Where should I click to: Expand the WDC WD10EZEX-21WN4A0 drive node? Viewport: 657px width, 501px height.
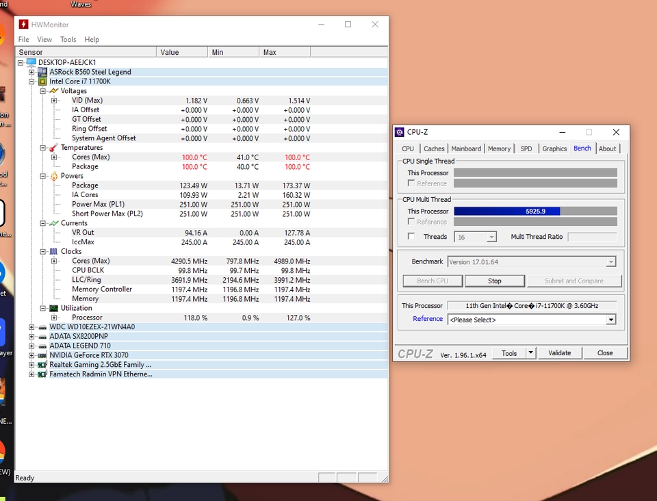tap(31, 327)
